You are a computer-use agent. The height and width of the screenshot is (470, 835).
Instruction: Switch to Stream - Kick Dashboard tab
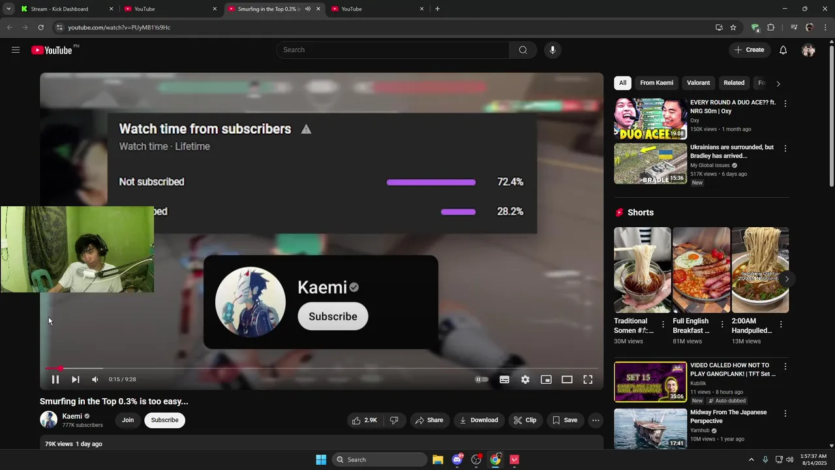[x=66, y=9]
